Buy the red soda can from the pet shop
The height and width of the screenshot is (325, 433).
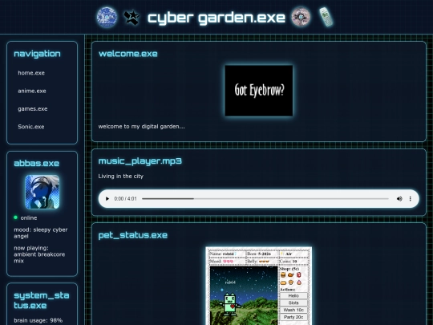coord(299,275)
